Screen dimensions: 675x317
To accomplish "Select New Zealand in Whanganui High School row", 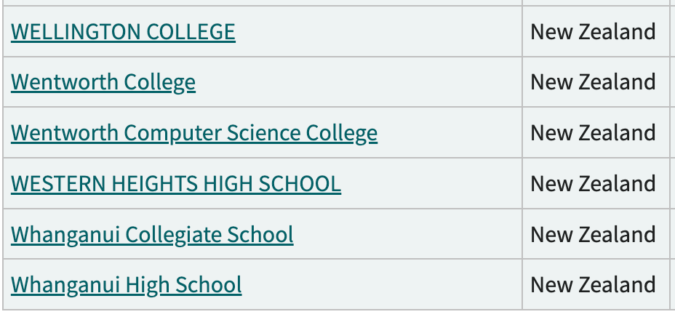I will pos(593,284).
